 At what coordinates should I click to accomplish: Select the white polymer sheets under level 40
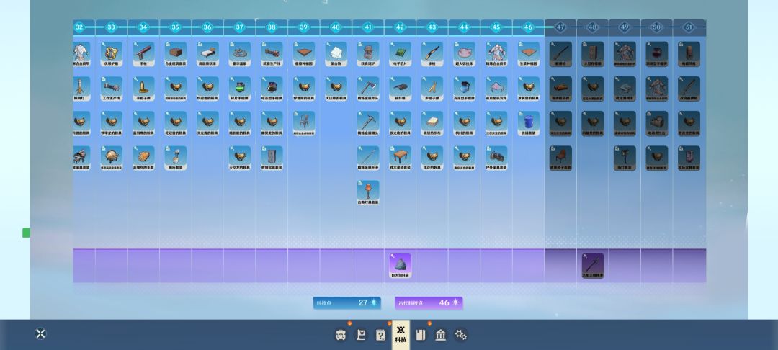pyautogui.click(x=336, y=54)
